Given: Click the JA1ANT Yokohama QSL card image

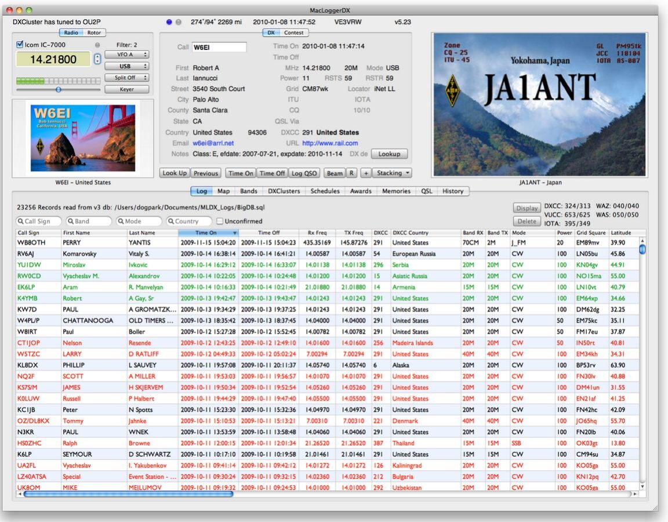Looking at the screenshot, I should point(539,104).
